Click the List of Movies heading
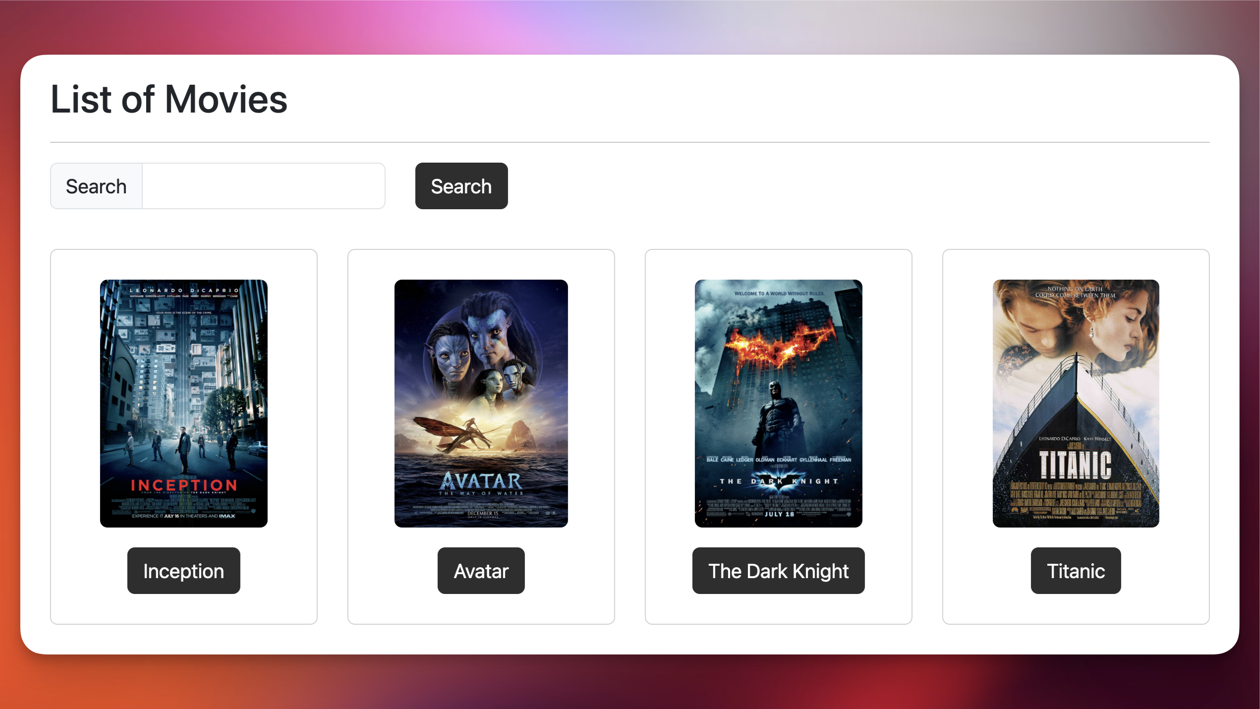 tap(169, 99)
